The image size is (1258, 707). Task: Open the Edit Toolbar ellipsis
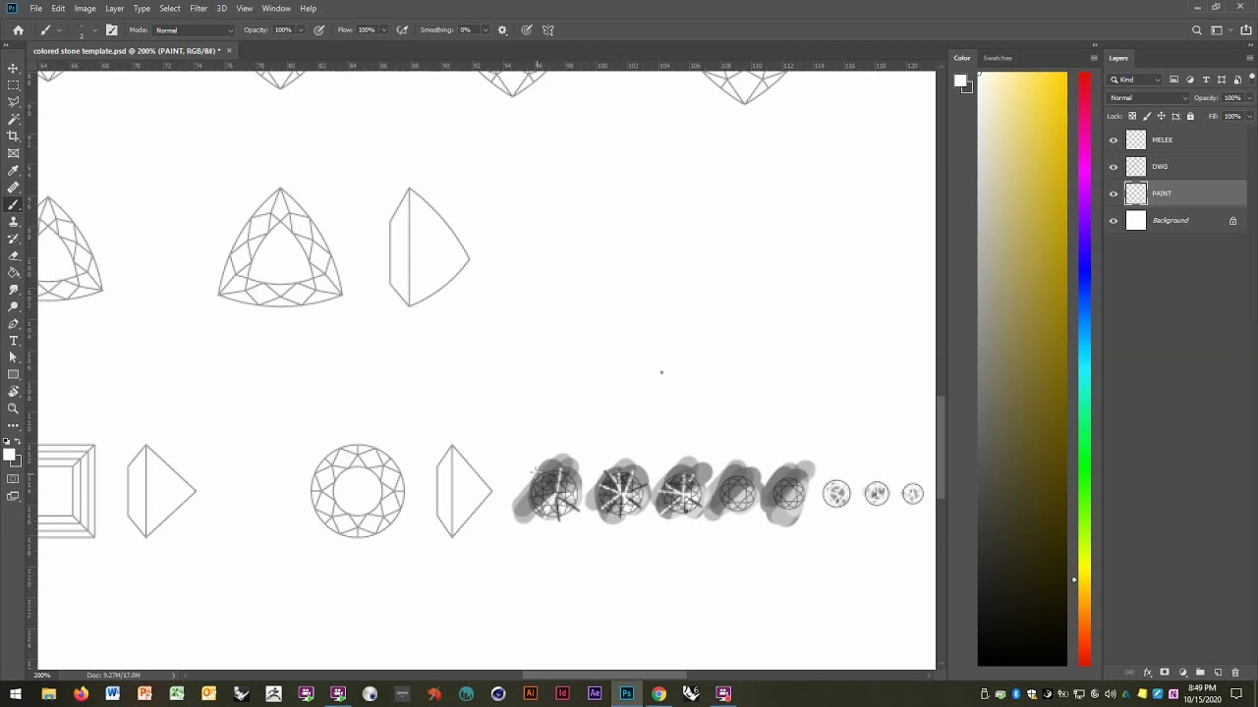tap(13, 426)
